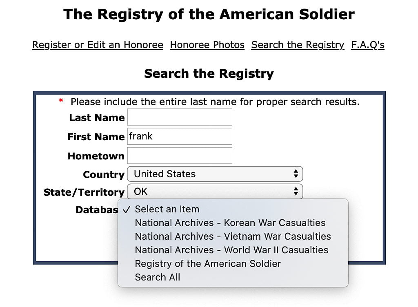Select "Registry of the American Soldier" option
Viewport: 418px width, 307px height.
pyautogui.click(x=207, y=264)
